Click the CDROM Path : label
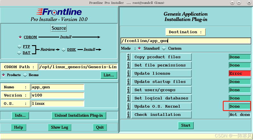The height and width of the screenshot is (140, 253). pyautogui.click(x=19, y=67)
